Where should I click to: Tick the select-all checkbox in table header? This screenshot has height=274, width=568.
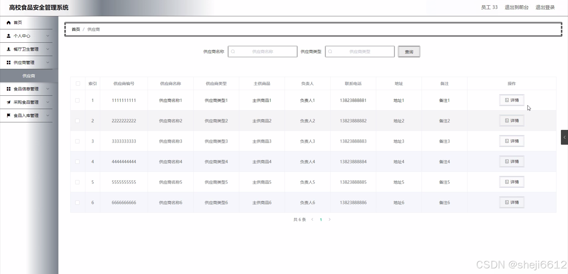[78, 83]
